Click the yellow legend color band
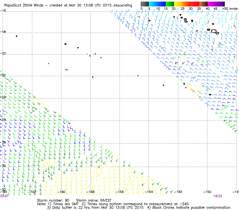This screenshot has height=210, width=239. click(x=178, y=4)
